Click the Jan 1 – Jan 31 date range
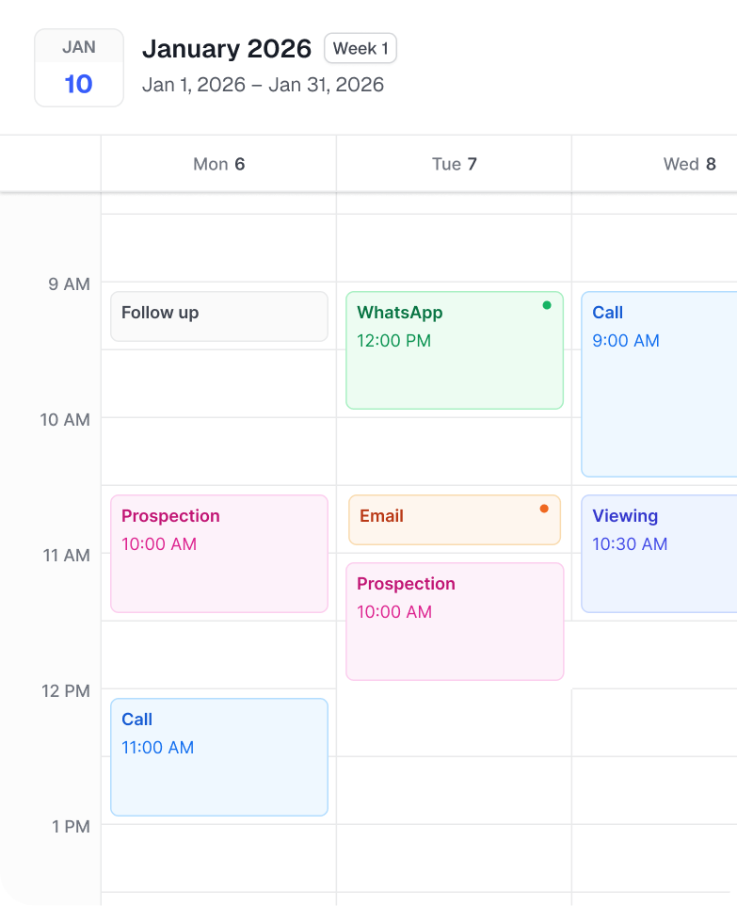The height and width of the screenshot is (906, 737). click(x=263, y=85)
